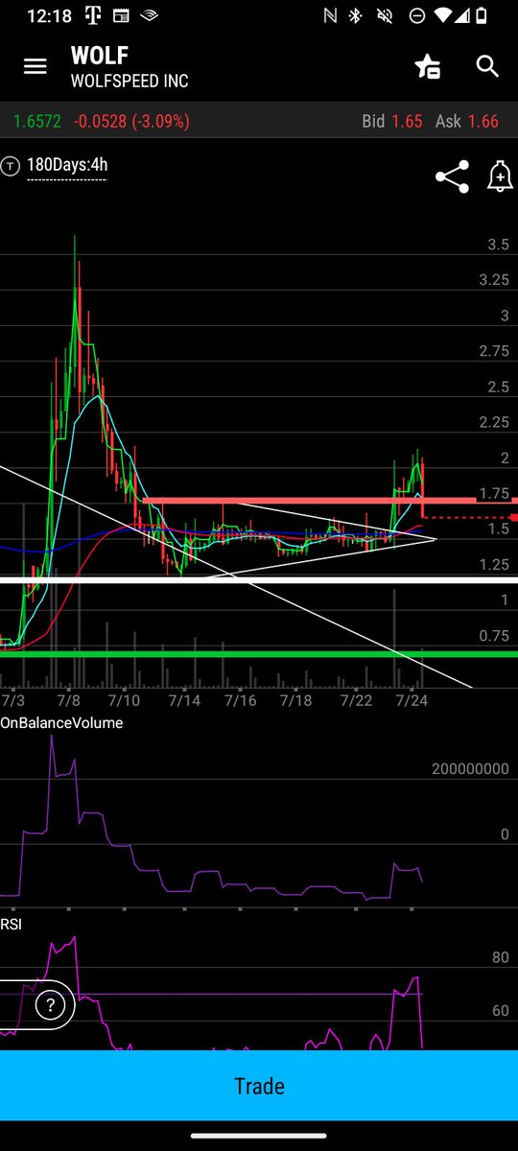This screenshot has height=1151, width=518.
Task: Open the question mark help bubble
Action: (x=49, y=1005)
